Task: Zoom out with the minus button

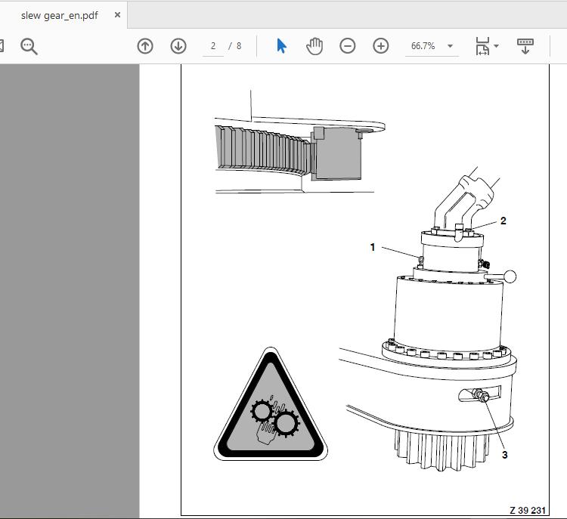Action: [x=348, y=46]
